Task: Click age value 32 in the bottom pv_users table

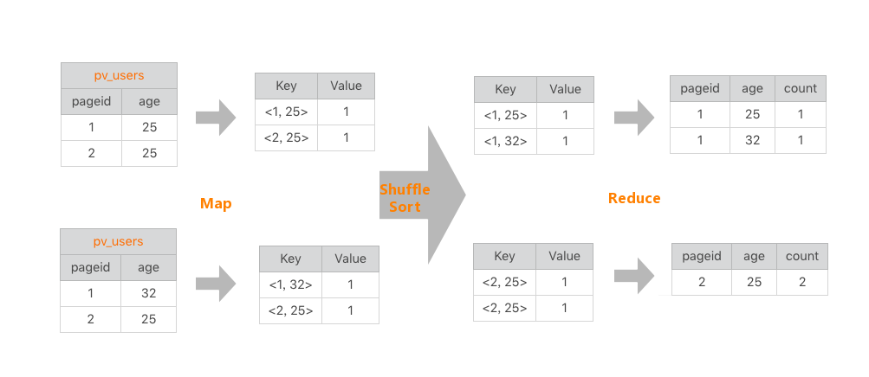Action: (x=149, y=293)
